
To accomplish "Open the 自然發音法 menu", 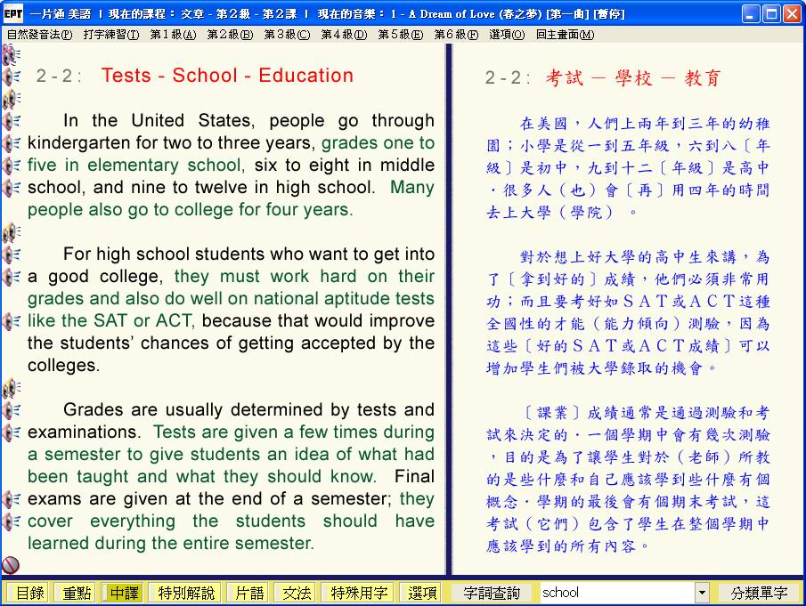I will (39, 35).
